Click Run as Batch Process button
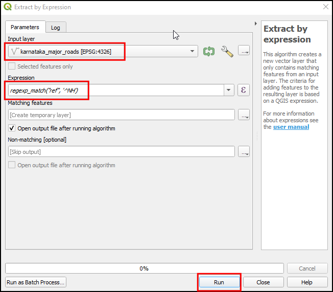The height and width of the screenshot is (292, 333). pos(36,282)
